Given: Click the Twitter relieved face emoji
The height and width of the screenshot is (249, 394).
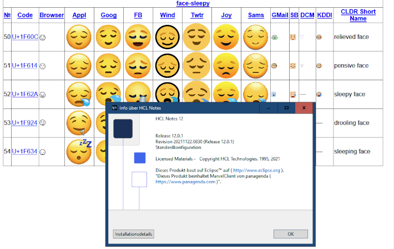Looking at the screenshot, I should 196,37.
